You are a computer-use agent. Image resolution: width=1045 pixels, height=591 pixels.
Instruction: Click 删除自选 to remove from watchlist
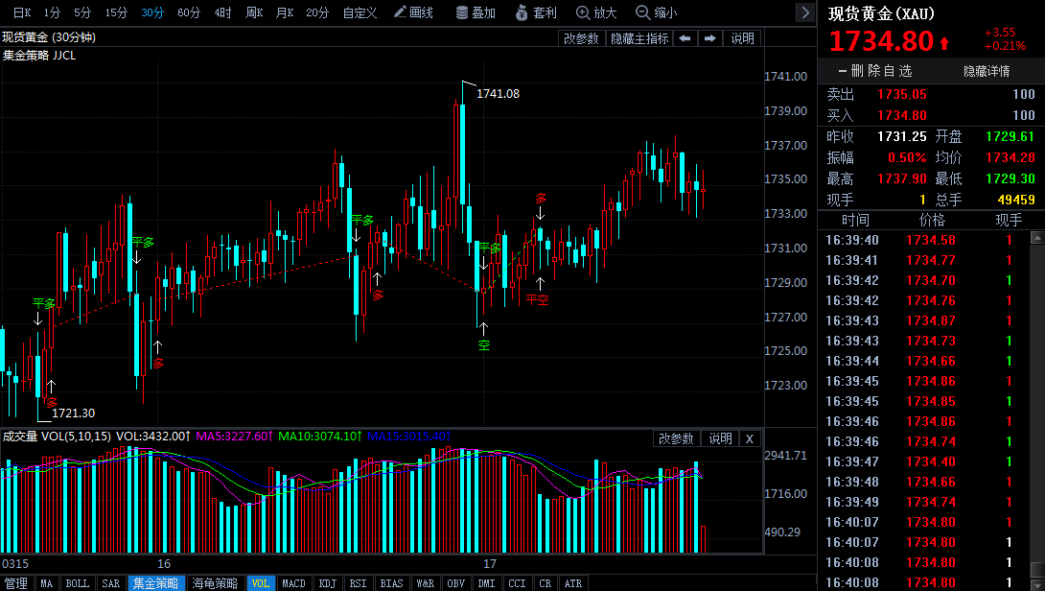tap(874, 71)
